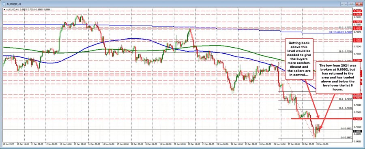Click the red 0.70807 price level tag
The image size is (365, 149).
pyautogui.click(x=358, y=98)
